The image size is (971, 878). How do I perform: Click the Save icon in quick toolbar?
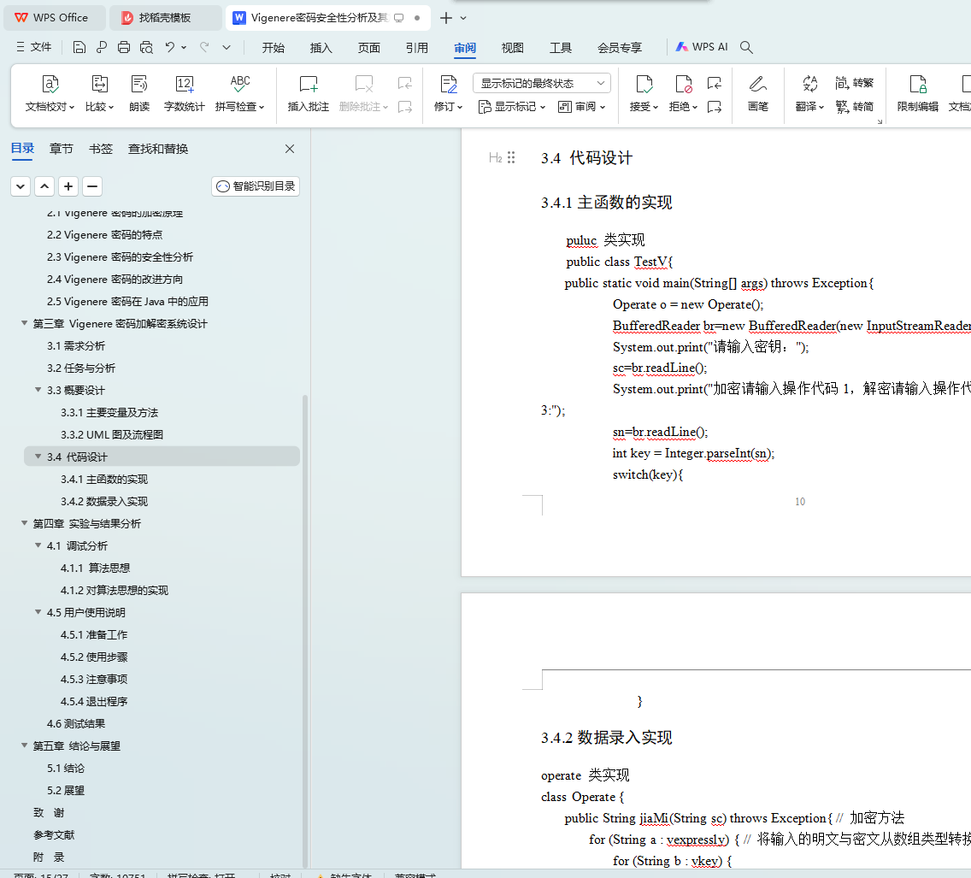pyautogui.click(x=79, y=47)
